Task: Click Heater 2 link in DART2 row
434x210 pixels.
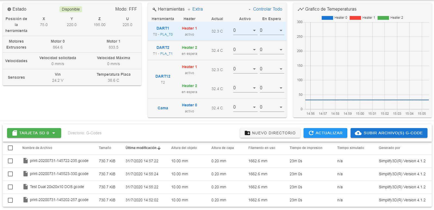Action: coord(189,47)
